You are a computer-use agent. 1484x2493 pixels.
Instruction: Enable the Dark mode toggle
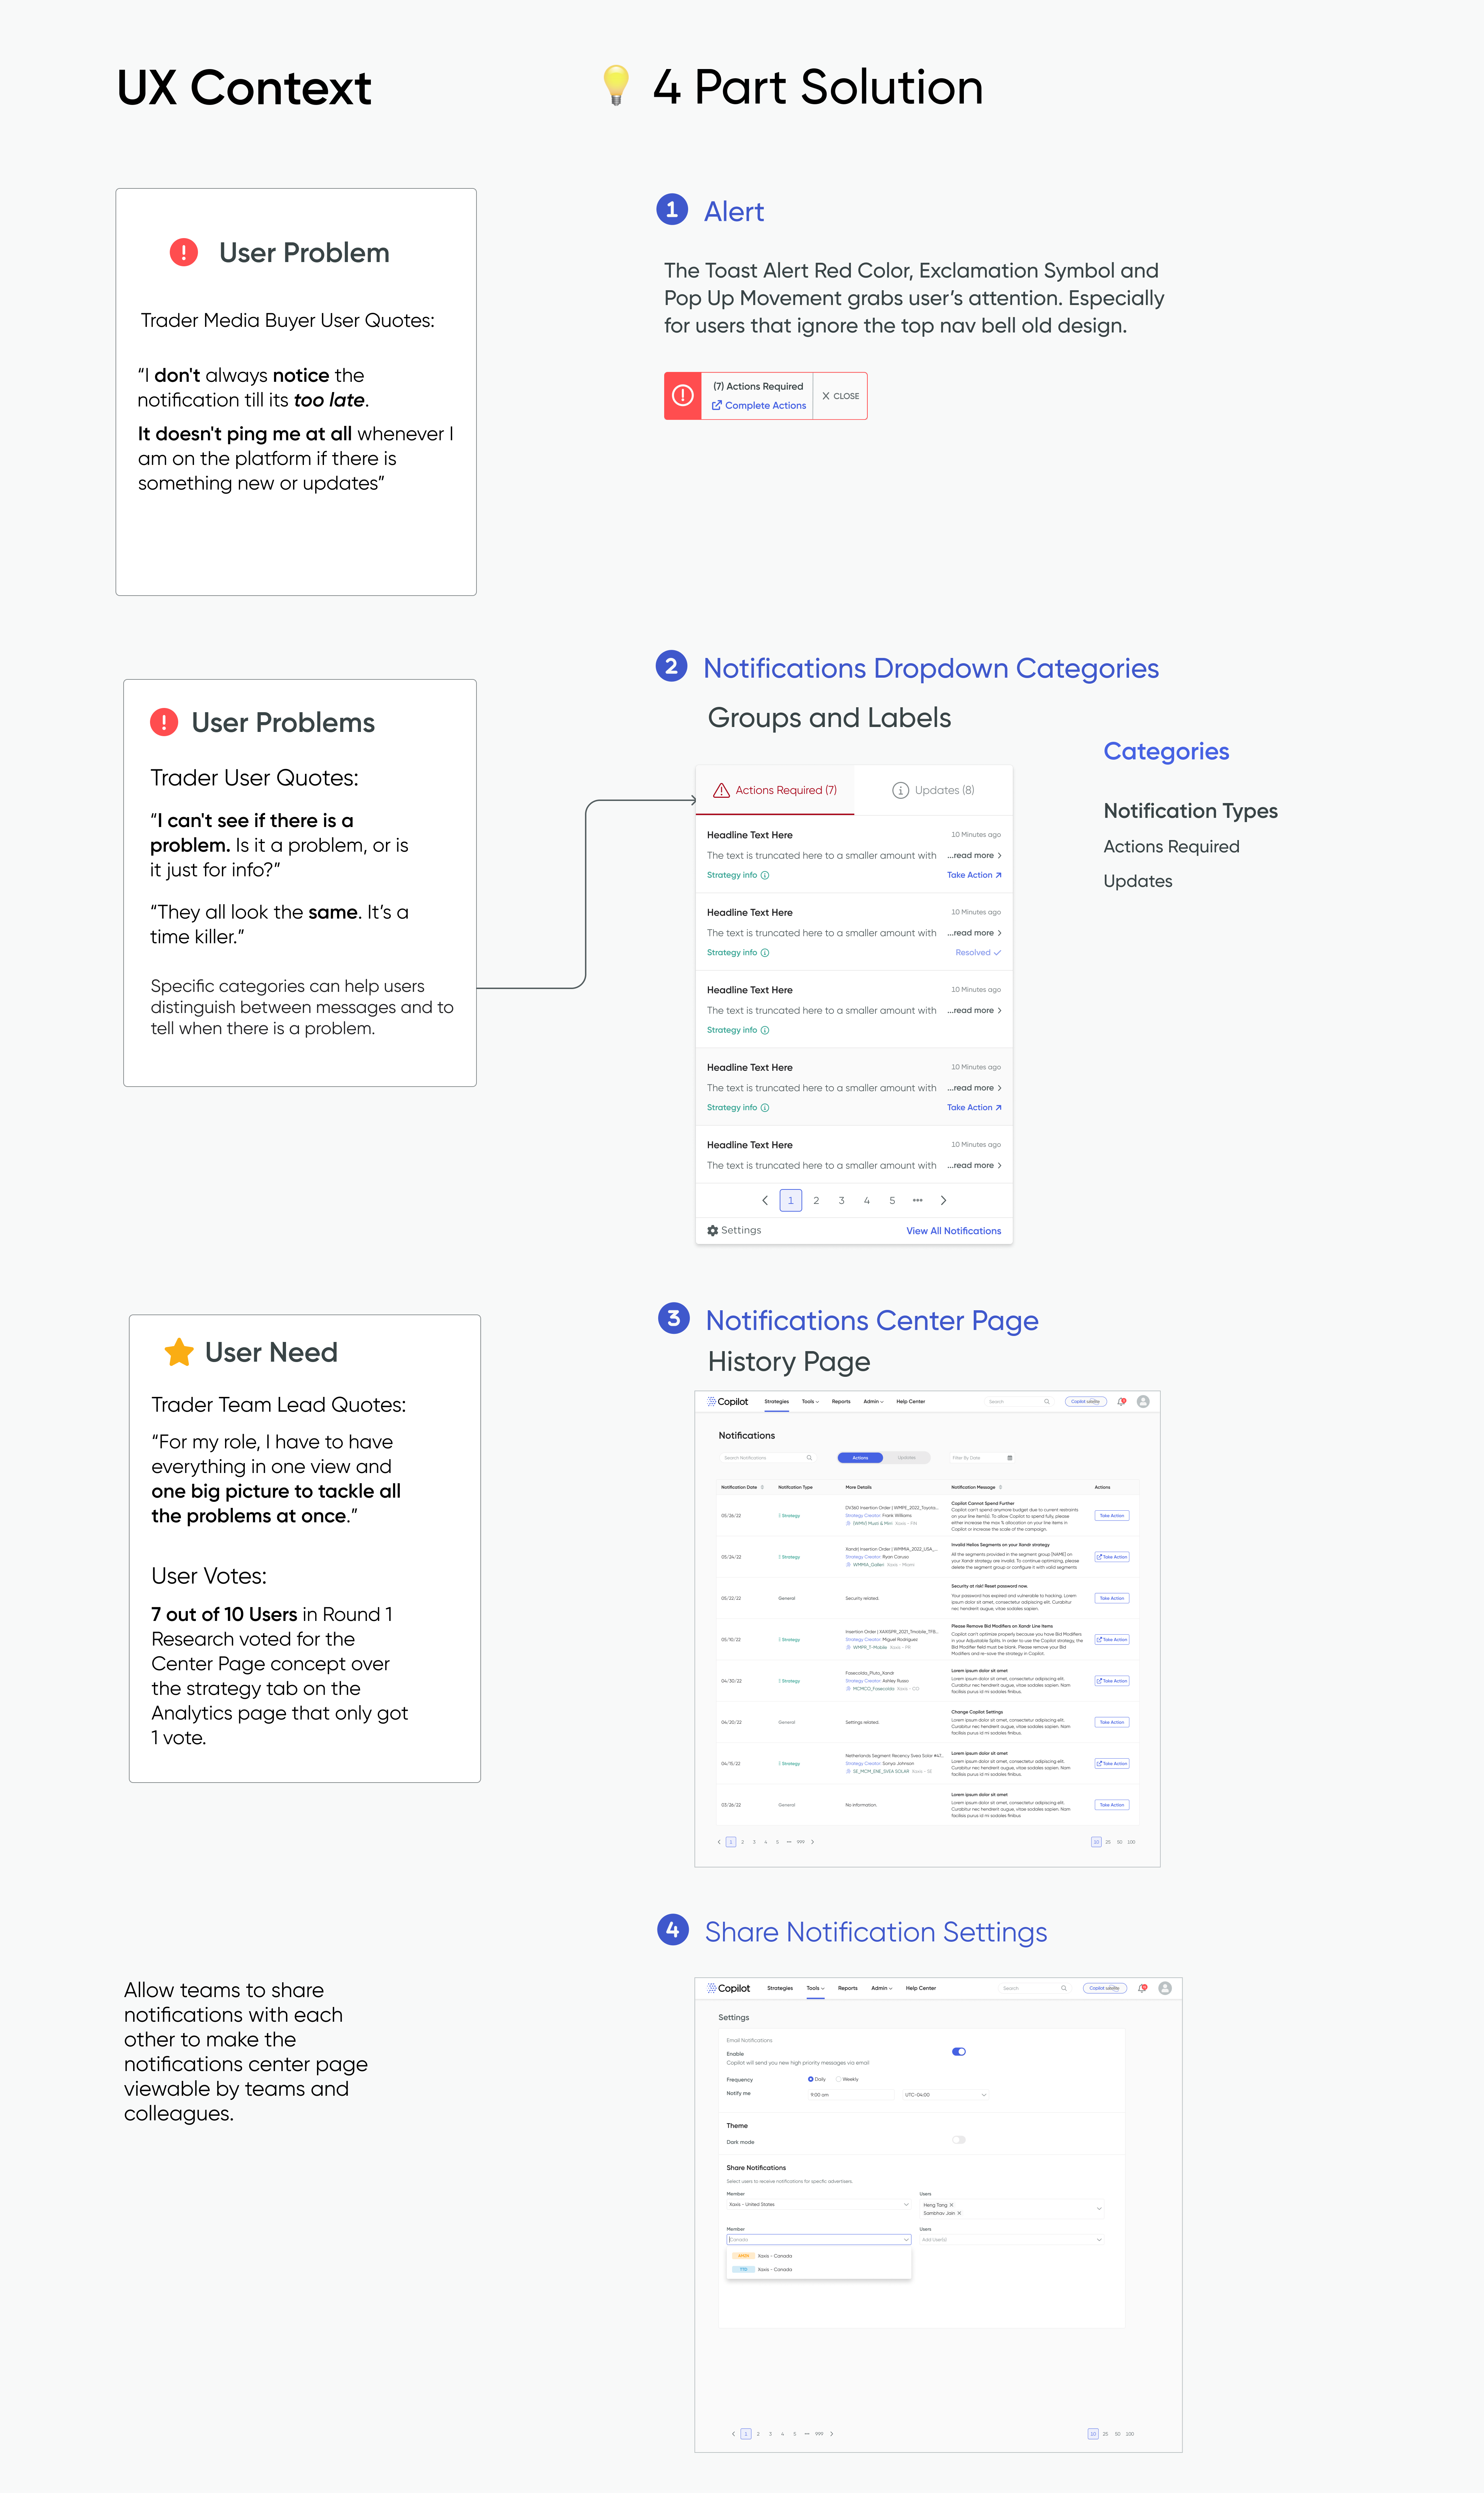click(x=959, y=2140)
